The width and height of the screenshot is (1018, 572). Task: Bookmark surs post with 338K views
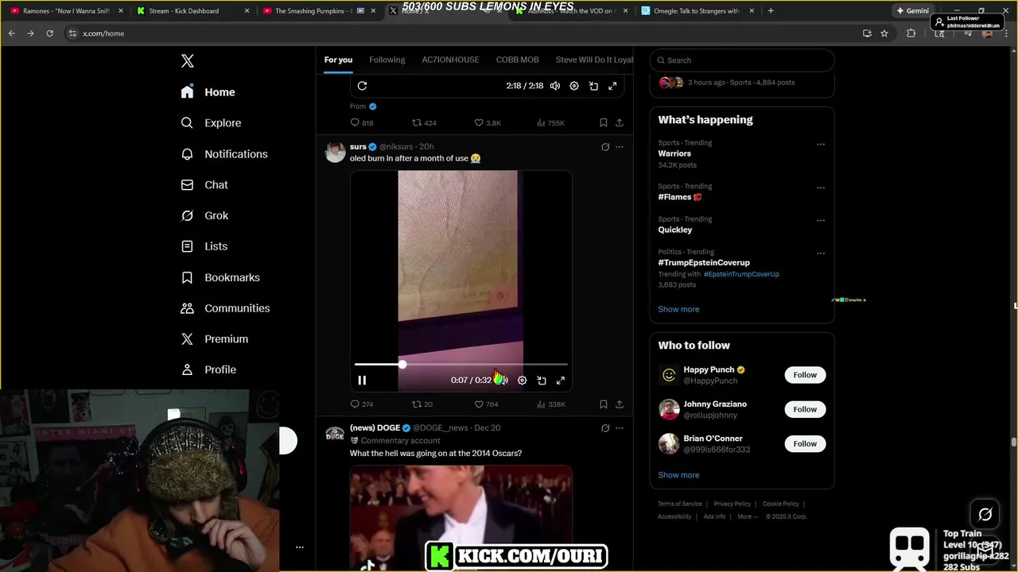[603, 404]
